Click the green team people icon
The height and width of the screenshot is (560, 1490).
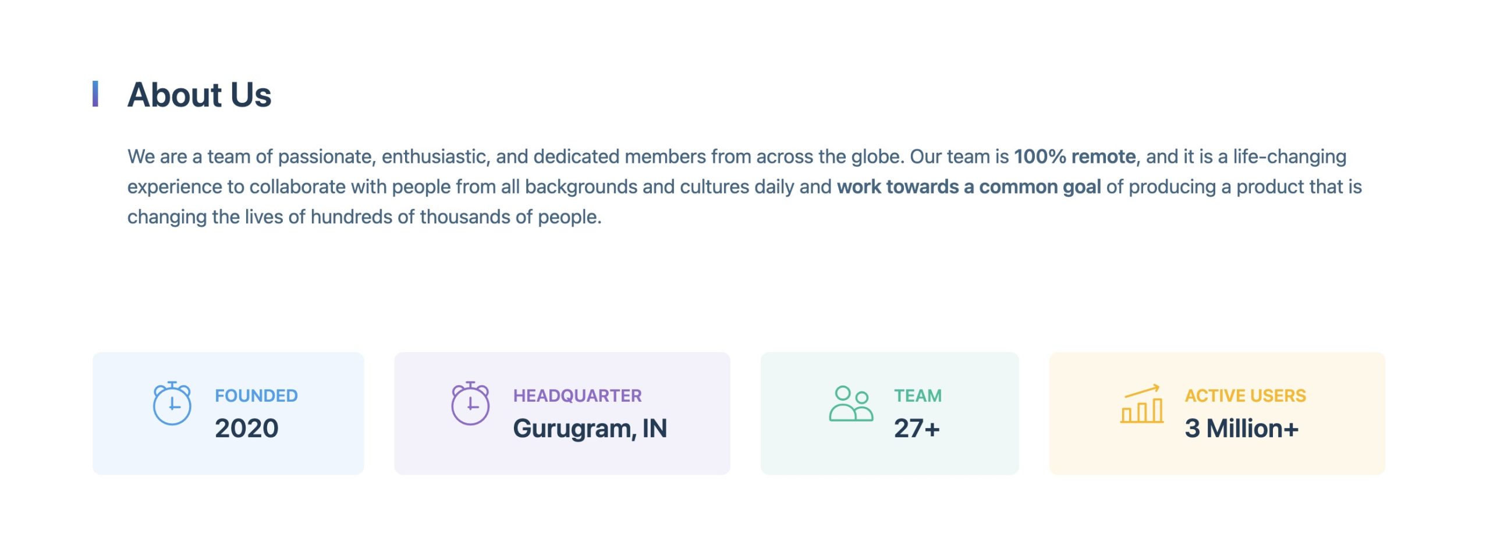click(x=851, y=404)
